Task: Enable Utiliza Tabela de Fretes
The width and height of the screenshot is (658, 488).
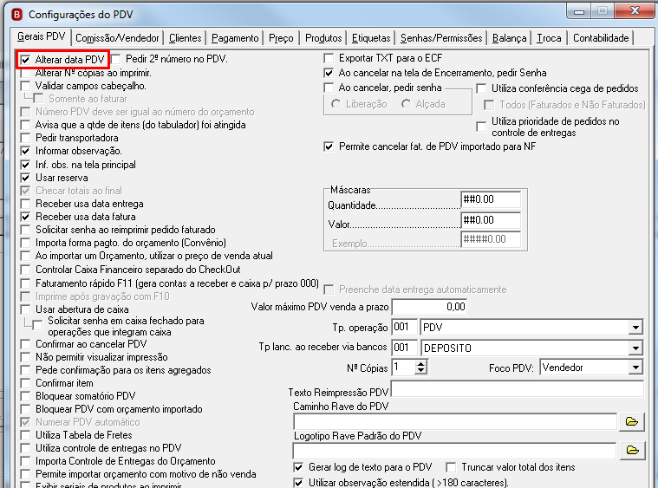Action: click(26, 435)
